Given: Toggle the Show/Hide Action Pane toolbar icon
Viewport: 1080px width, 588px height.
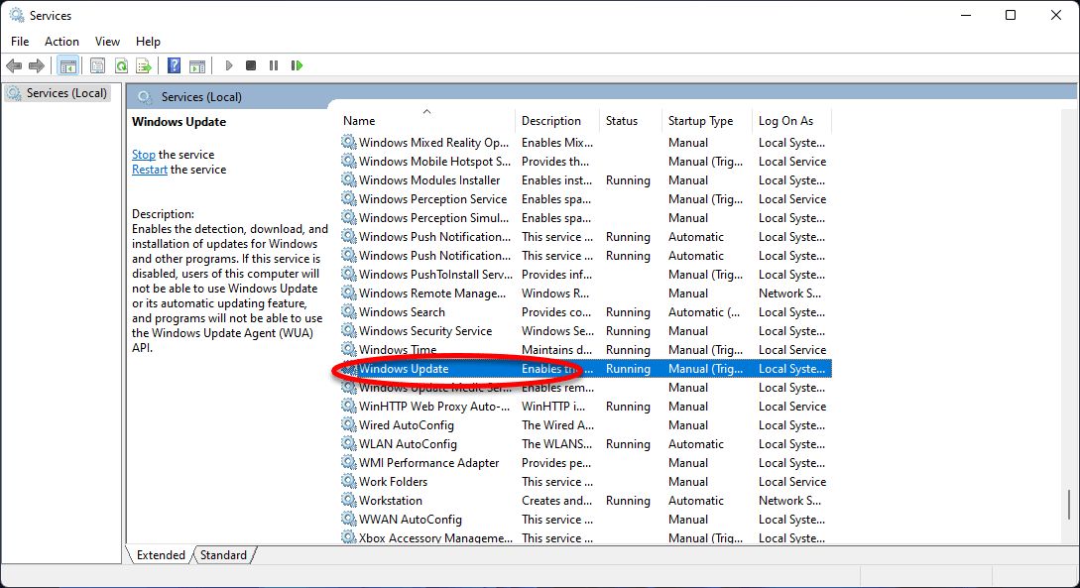Looking at the screenshot, I should 197,66.
